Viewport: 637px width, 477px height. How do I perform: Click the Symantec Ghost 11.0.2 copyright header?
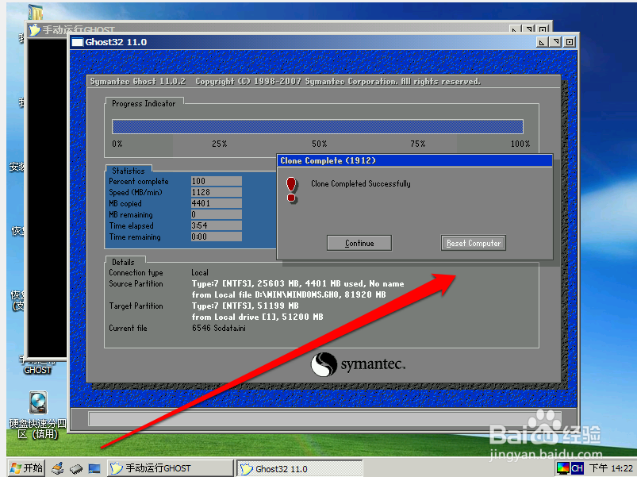286,81
